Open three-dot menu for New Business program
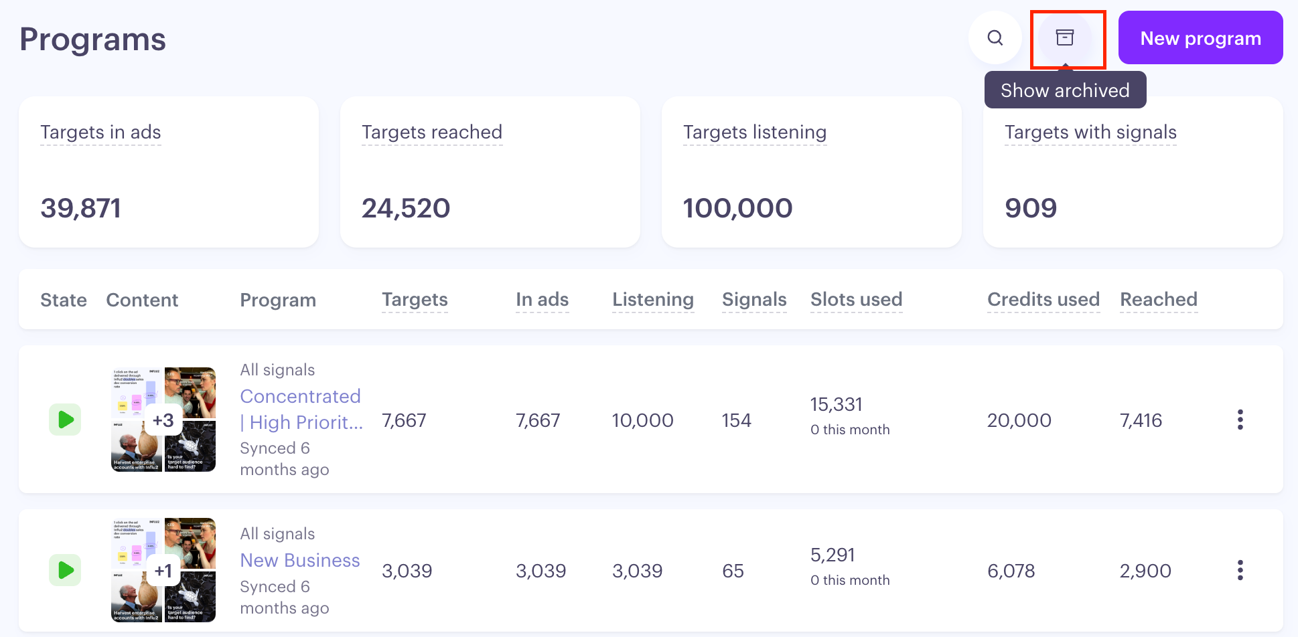The height and width of the screenshot is (637, 1298). (x=1240, y=570)
